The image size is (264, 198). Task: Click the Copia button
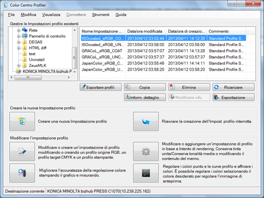[145, 87]
